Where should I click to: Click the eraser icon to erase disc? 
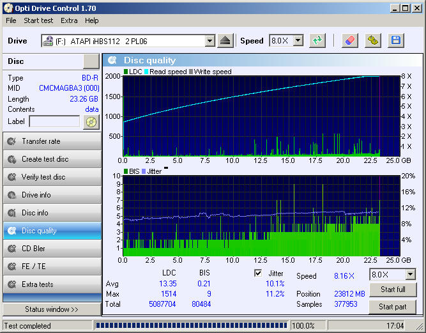pyautogui.click(x=349, y=41)
